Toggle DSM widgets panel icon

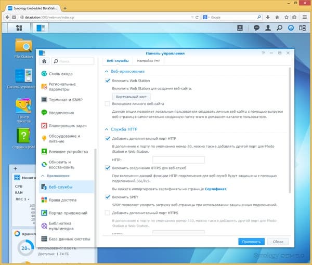click(302, 28)
